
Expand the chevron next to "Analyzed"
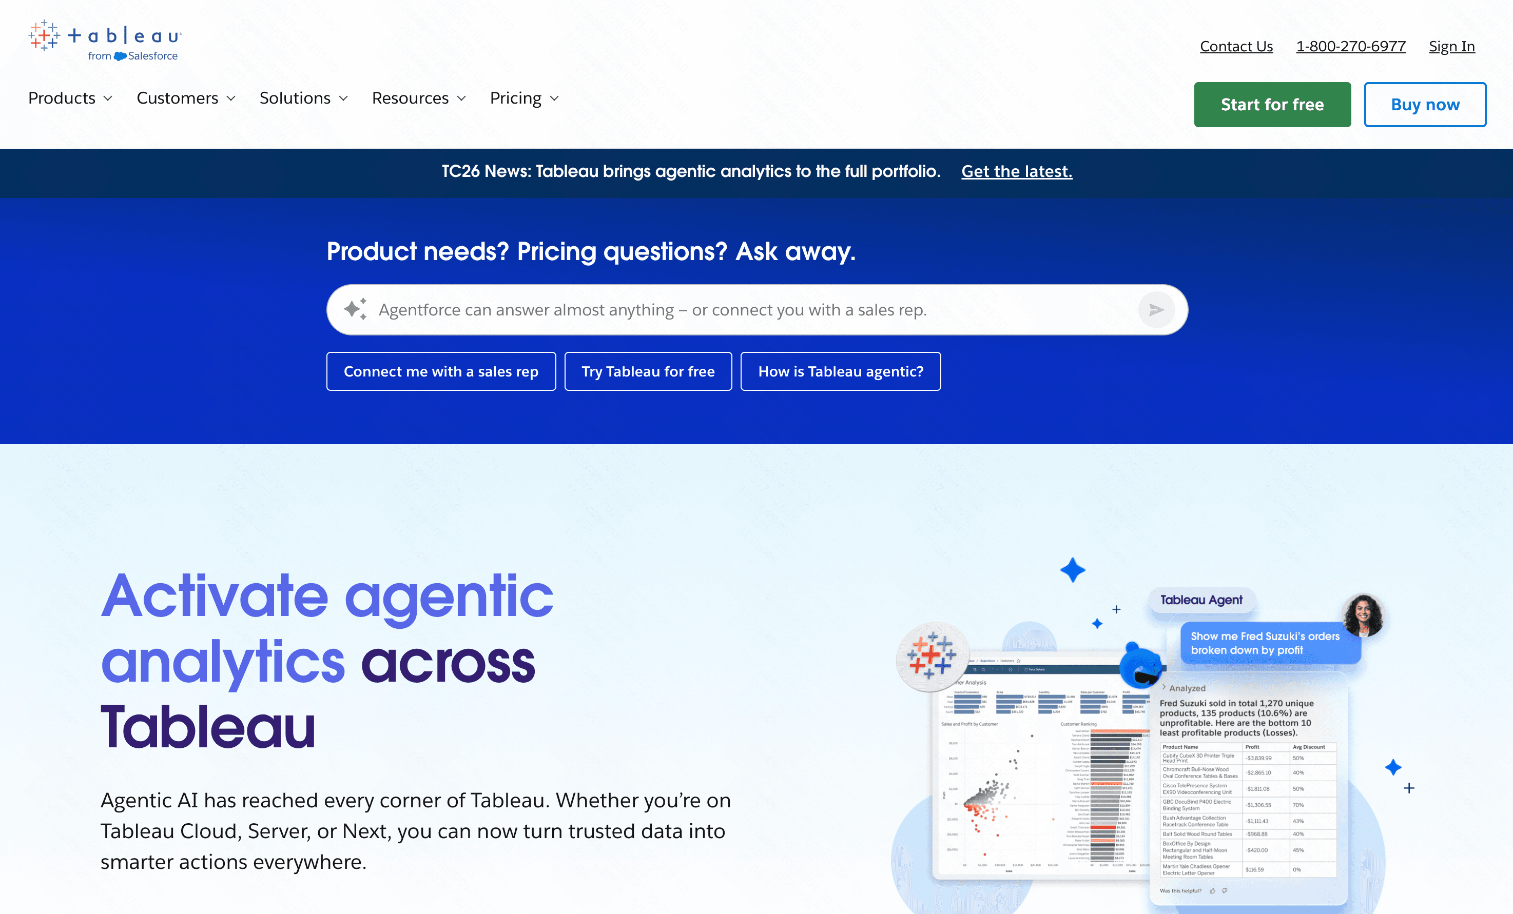[1163, 687]
